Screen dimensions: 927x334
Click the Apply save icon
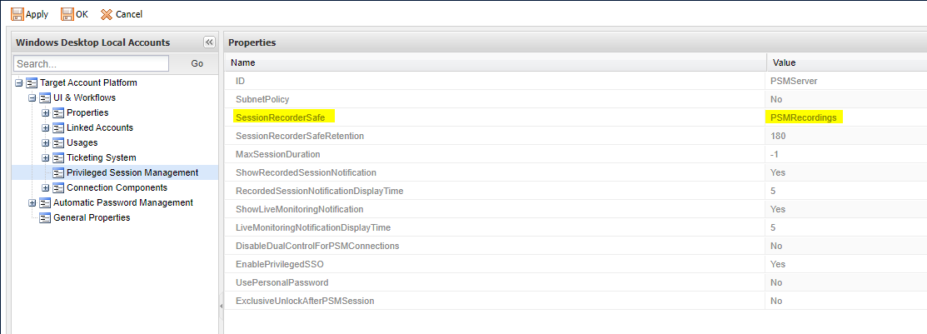click(17, 14)
